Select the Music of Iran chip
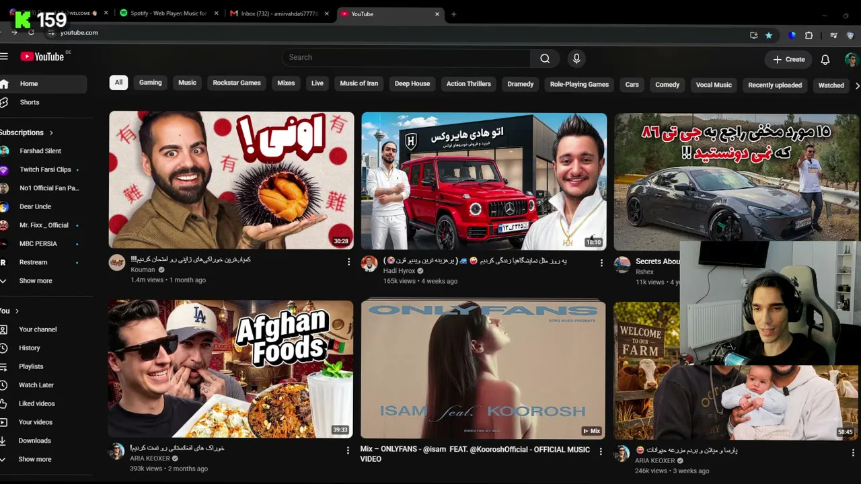The image size is (861, 484). pyautogui.click(x=359, y=83)
